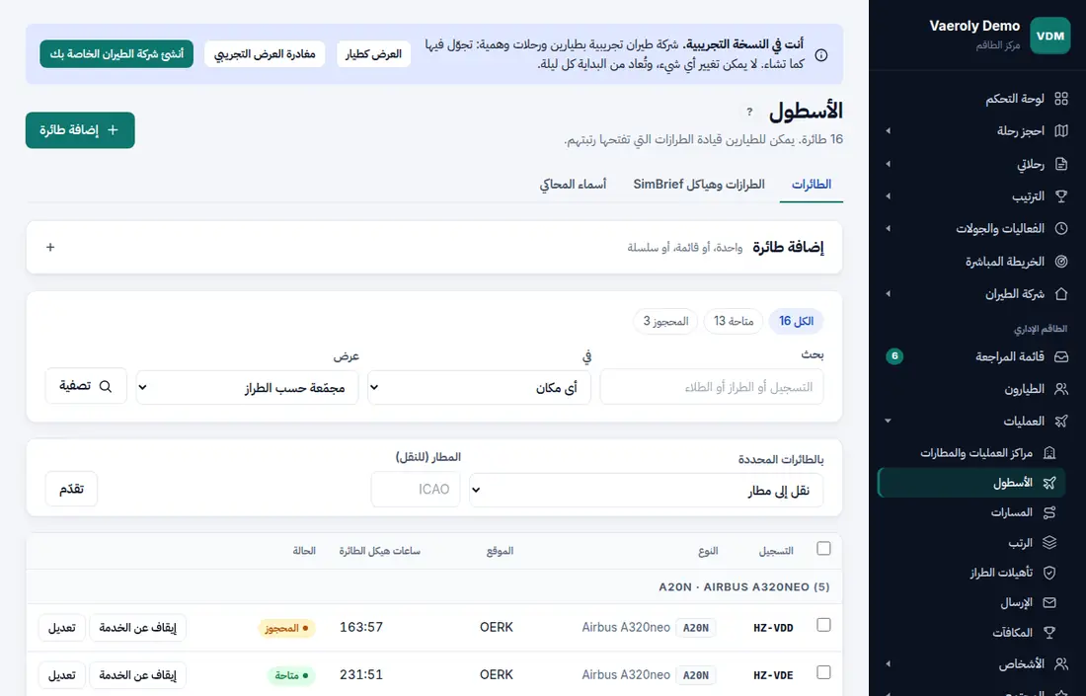Viewport: 1086px width, 696px height.
Task: Check the box for aircraft HZ-VDD
Action: tap(822, 625)
